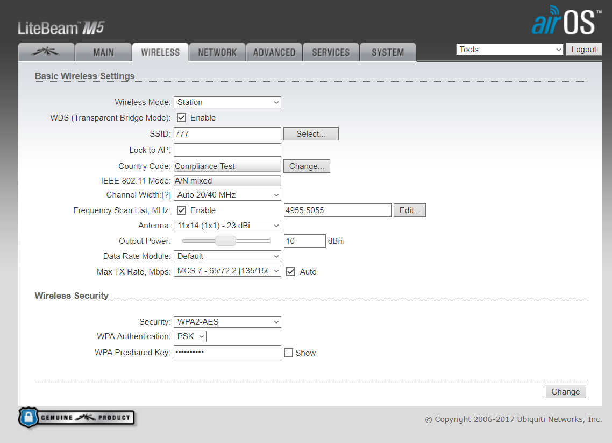The height and width of the screenshot is (443, 612).
Task: Click the Genuine Product badge
Action: (76, 418)
